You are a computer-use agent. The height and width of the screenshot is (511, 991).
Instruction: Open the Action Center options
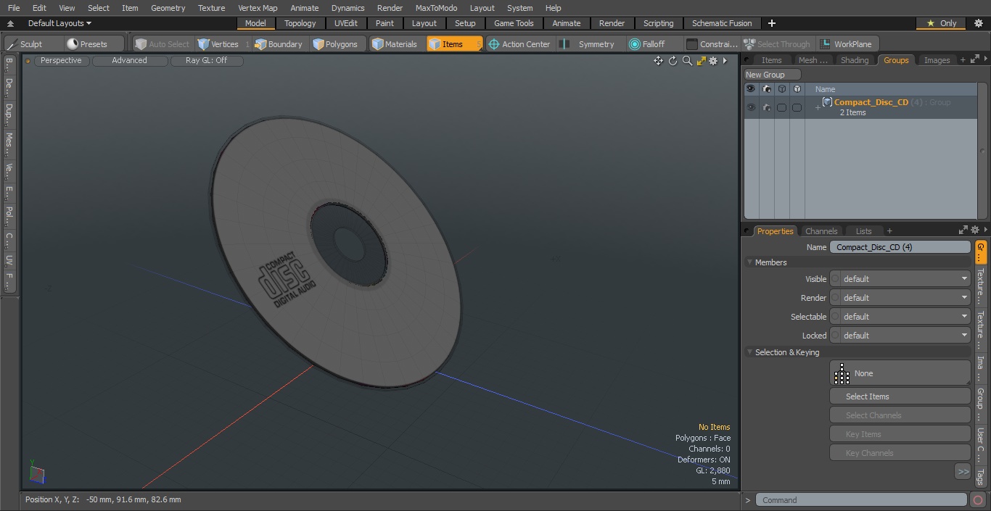click(x=520, y=44)
